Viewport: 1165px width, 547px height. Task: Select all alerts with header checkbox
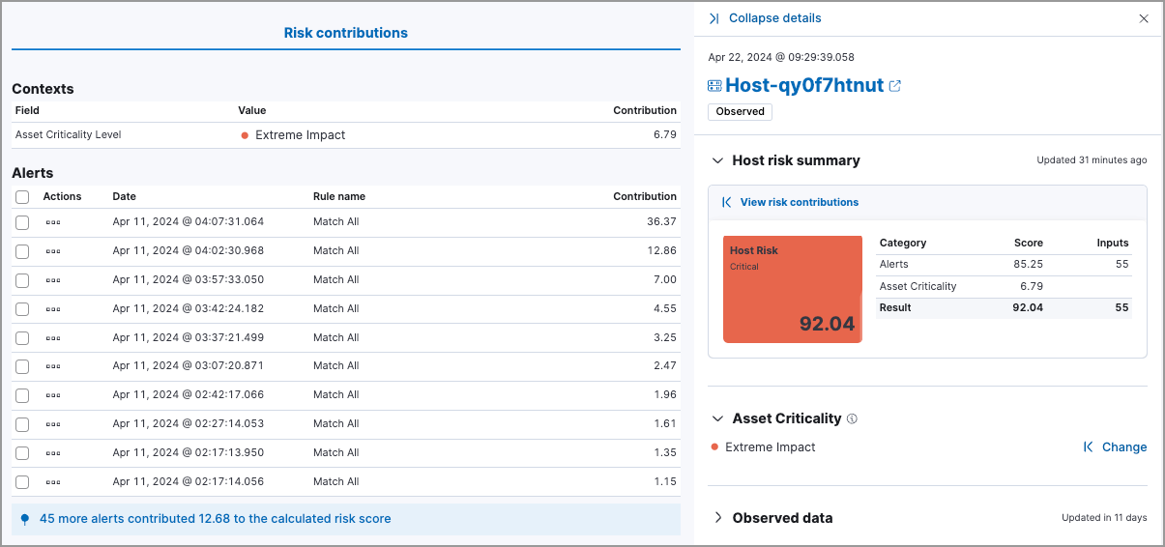[22, 197]
